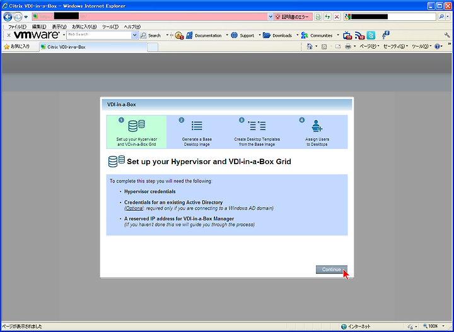This screenshot has height=332, width=454.
Task: Click the blue Help question mark icon
Action: pyautogui.click(x=437, y=46)
